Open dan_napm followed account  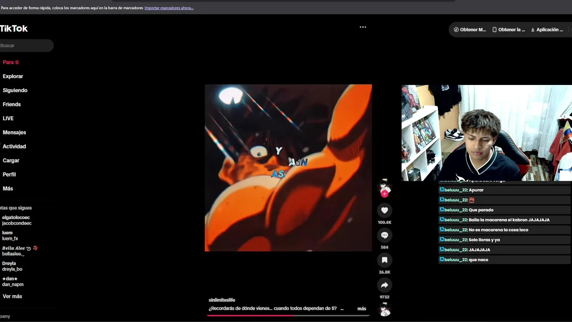click(13, 281)
